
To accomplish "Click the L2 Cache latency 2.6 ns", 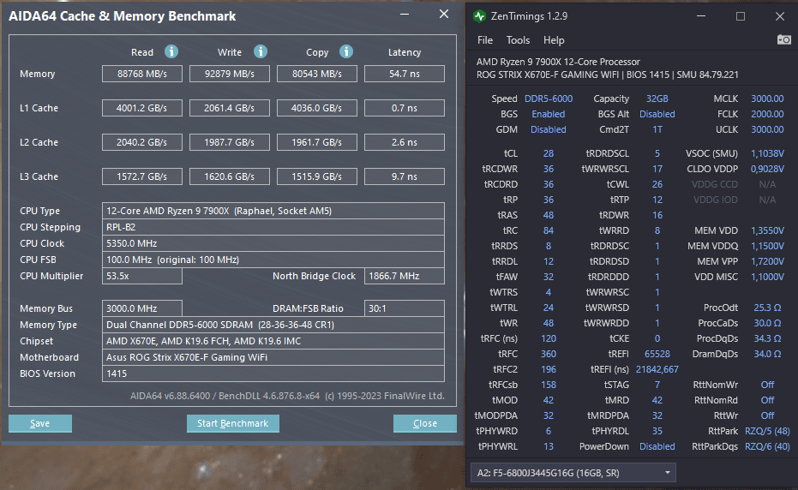I will point(405,142).
